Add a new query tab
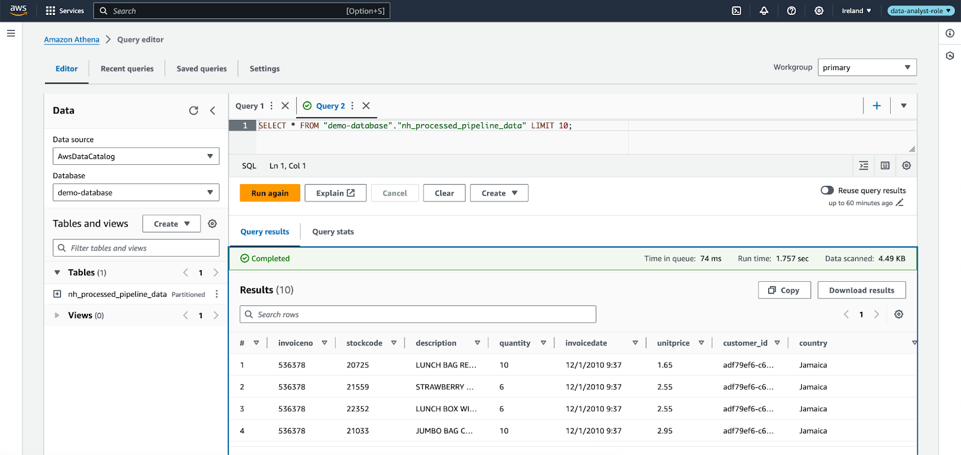This screenshot has height=455, width=961. 877,106
